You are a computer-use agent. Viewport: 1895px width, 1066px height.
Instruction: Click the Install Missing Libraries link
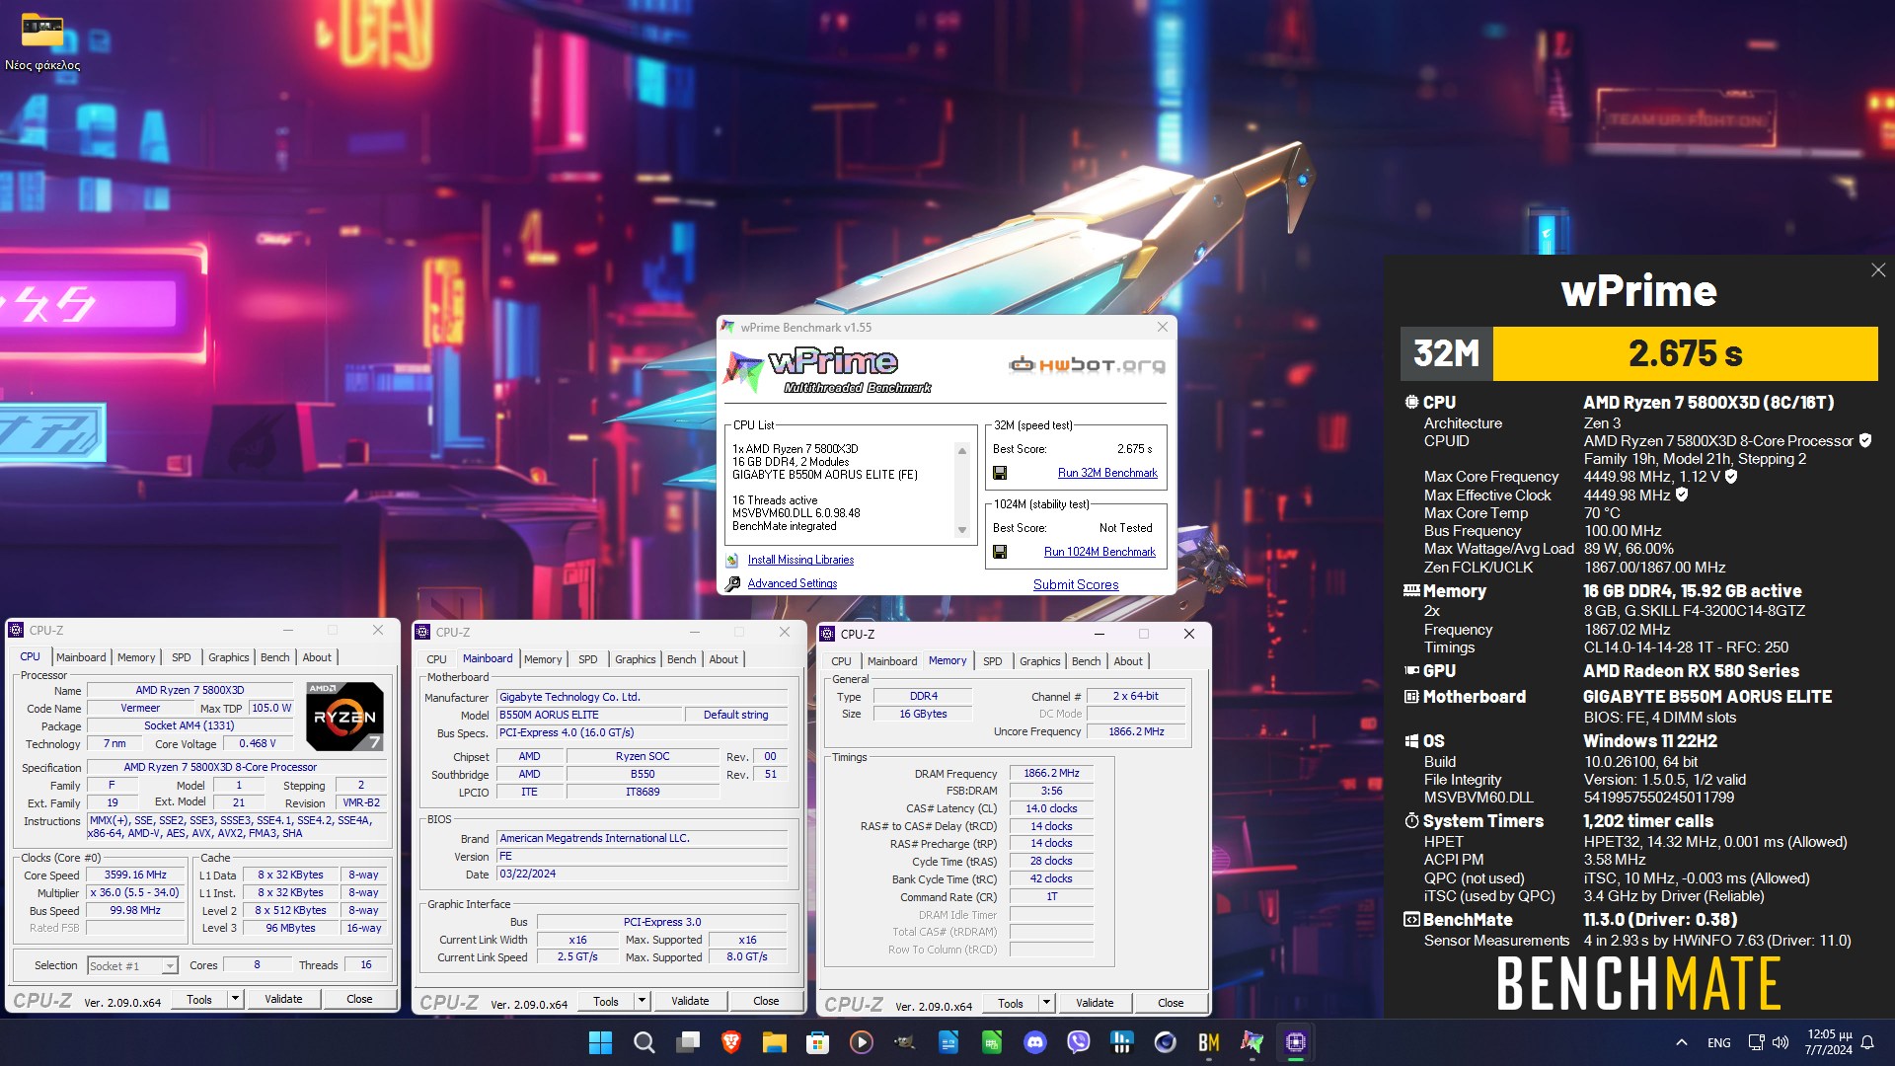tap(800, 560)
